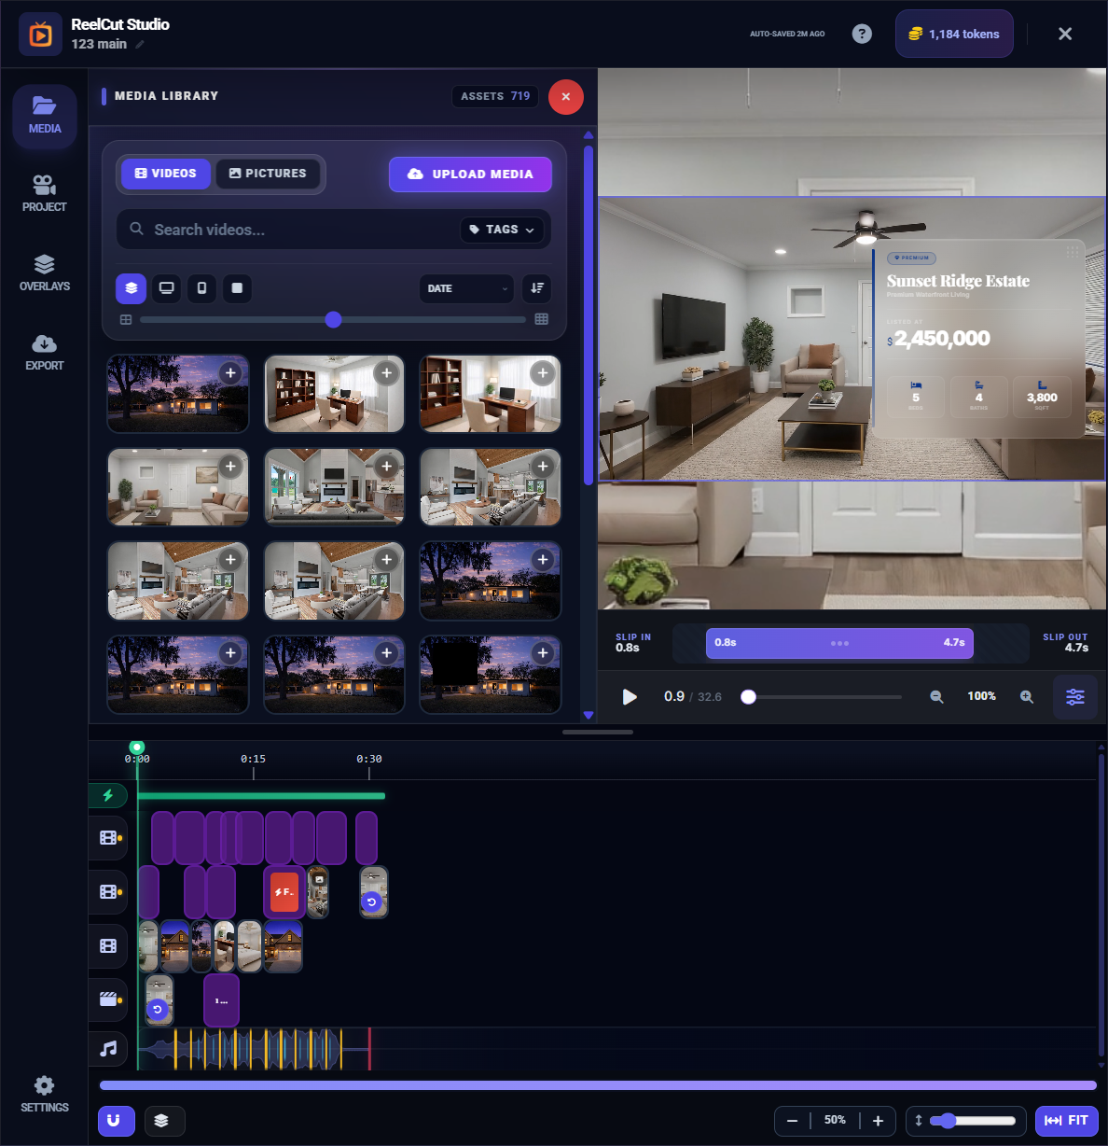Open the DATE sorting dropdown

tap(465, 288)
